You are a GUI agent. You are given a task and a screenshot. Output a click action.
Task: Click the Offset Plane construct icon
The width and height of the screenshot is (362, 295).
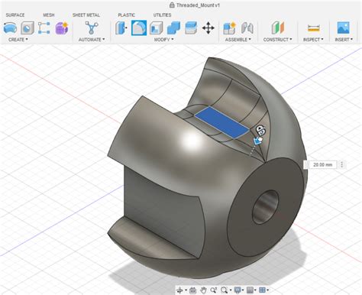[278, 28]
